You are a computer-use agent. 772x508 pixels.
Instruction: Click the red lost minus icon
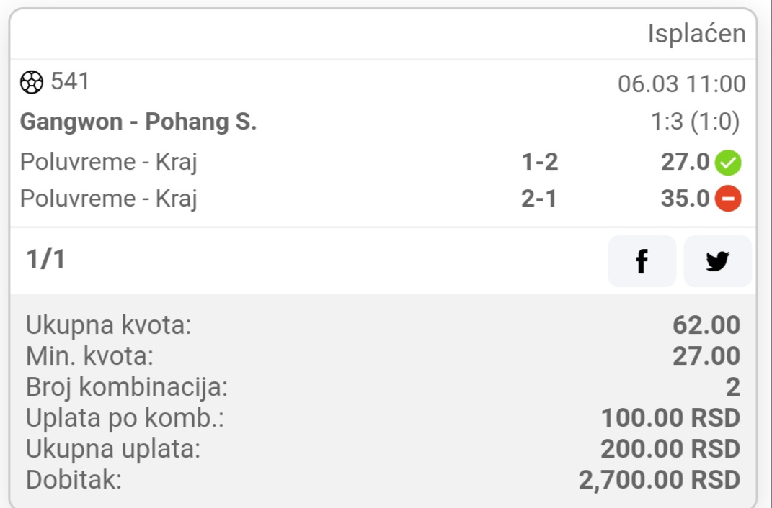pyautogui.click(x=728, y=199)
